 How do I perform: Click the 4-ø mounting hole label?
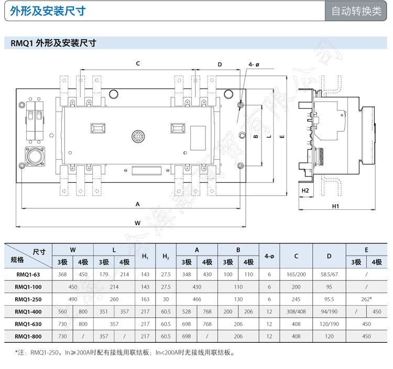(254, 64)
